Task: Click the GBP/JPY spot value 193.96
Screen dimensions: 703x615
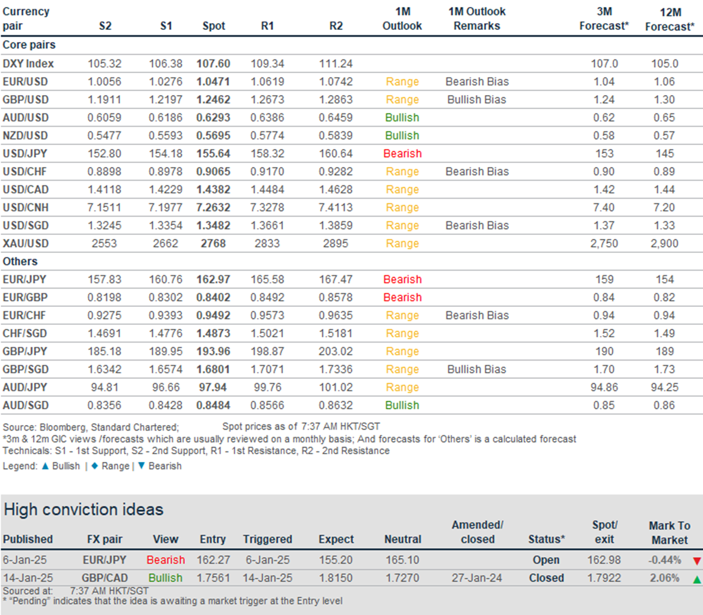Action: pyautogui.click(x=213, y=351)
